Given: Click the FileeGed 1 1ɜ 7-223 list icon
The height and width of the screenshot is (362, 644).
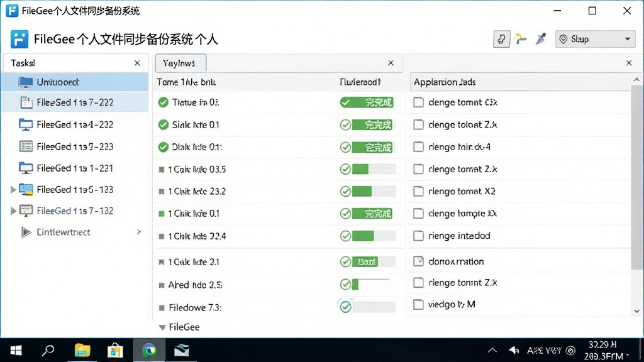Looking at the screenshot, I should [x=26, y=146].
